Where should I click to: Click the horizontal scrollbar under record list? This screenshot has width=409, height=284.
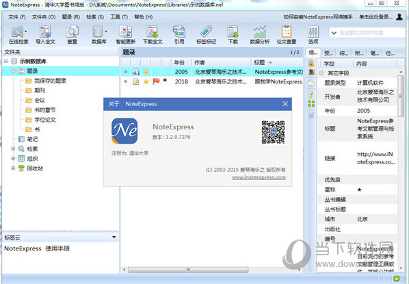[188, 270]
